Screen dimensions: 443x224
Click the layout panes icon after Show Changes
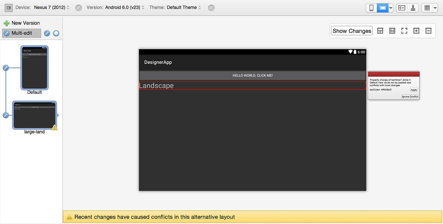point(380,31)
